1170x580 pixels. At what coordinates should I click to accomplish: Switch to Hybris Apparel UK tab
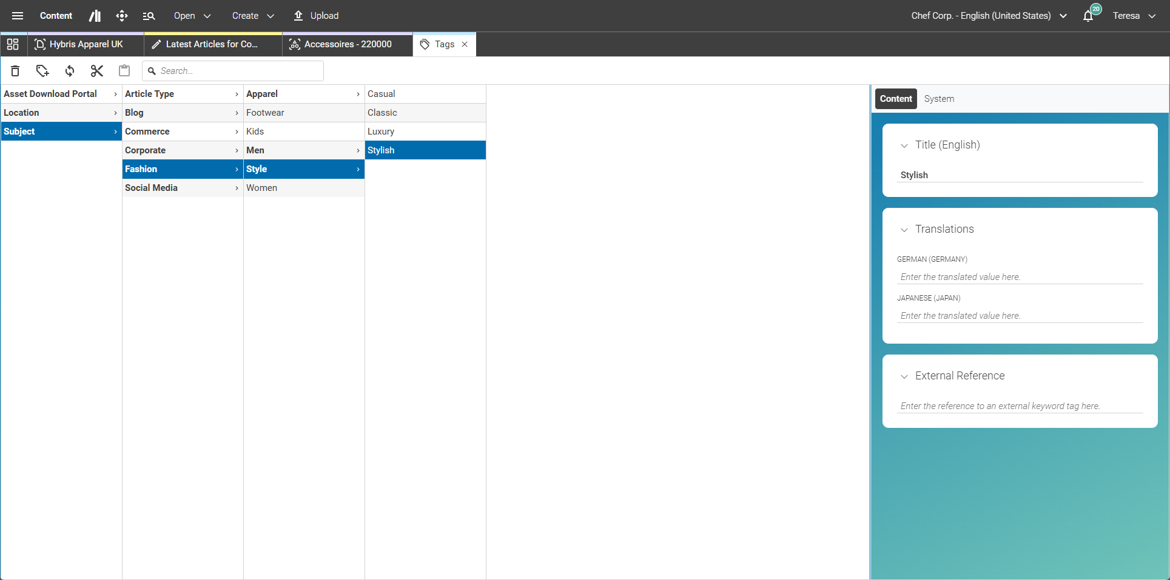[86, 44]
